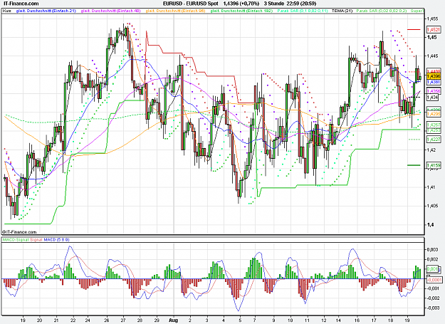
Task: Click the '1,455' price axis label
Action: pos(432,19)
